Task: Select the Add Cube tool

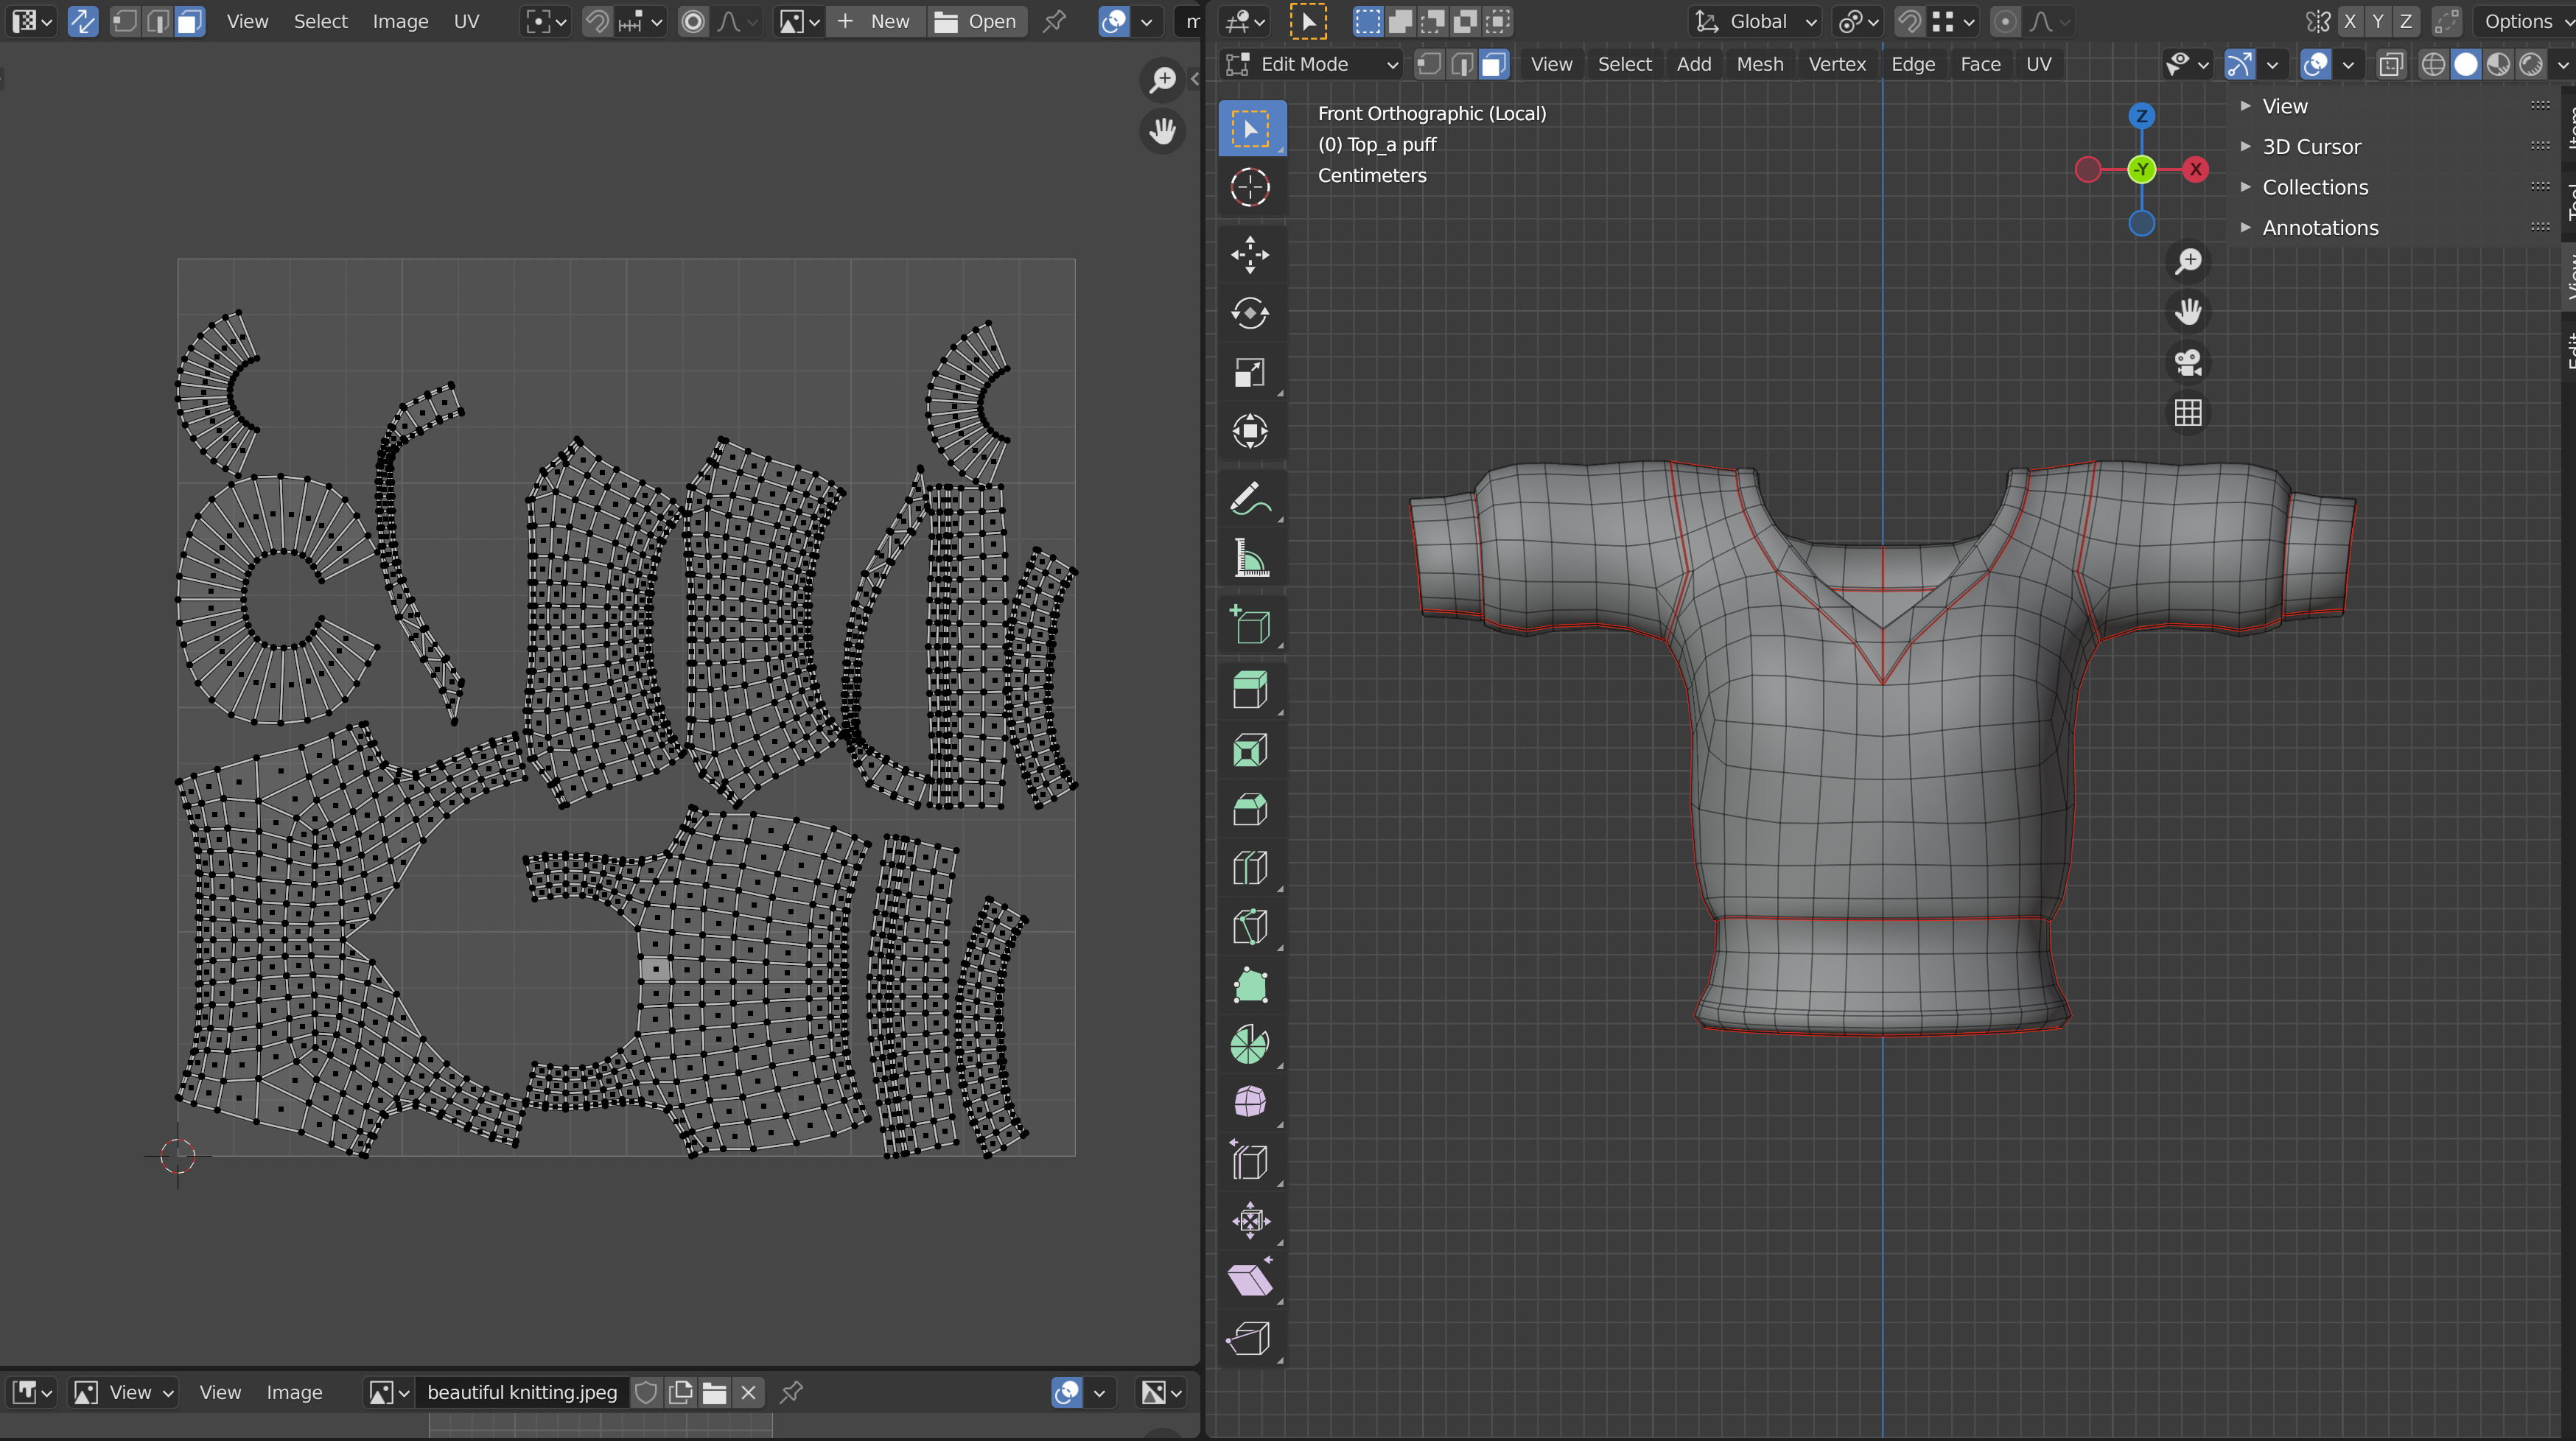Action: pyautogui.click(x=1250, y=625)
